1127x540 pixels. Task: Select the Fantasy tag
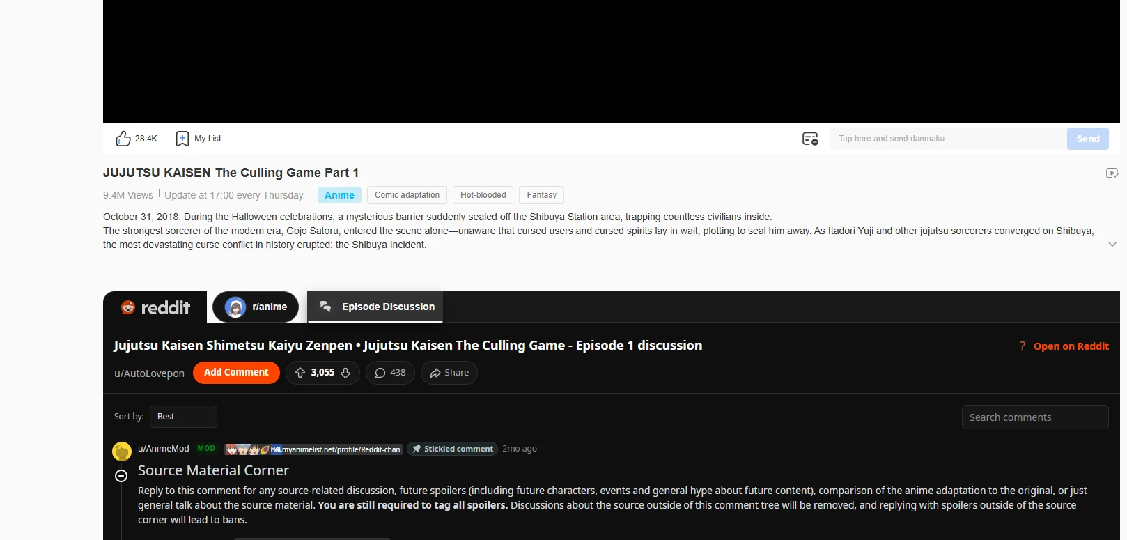pos(541,195)
